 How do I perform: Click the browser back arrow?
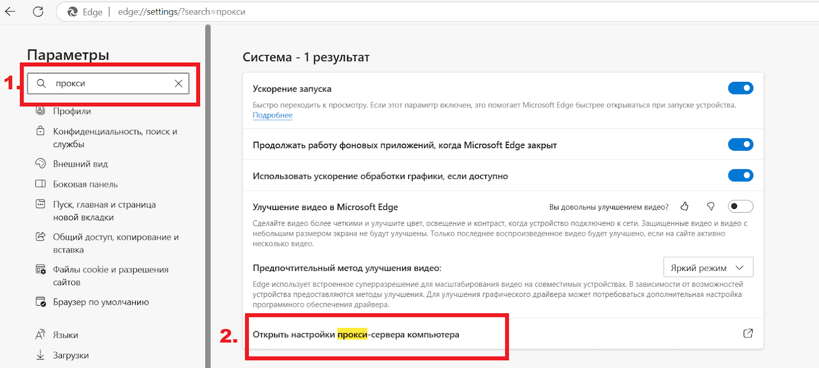pyautogui.click(x=10, y=11)
